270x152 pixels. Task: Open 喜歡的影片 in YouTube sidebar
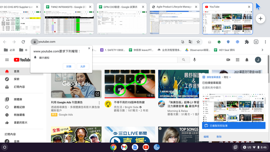click(x=21, y=122)
